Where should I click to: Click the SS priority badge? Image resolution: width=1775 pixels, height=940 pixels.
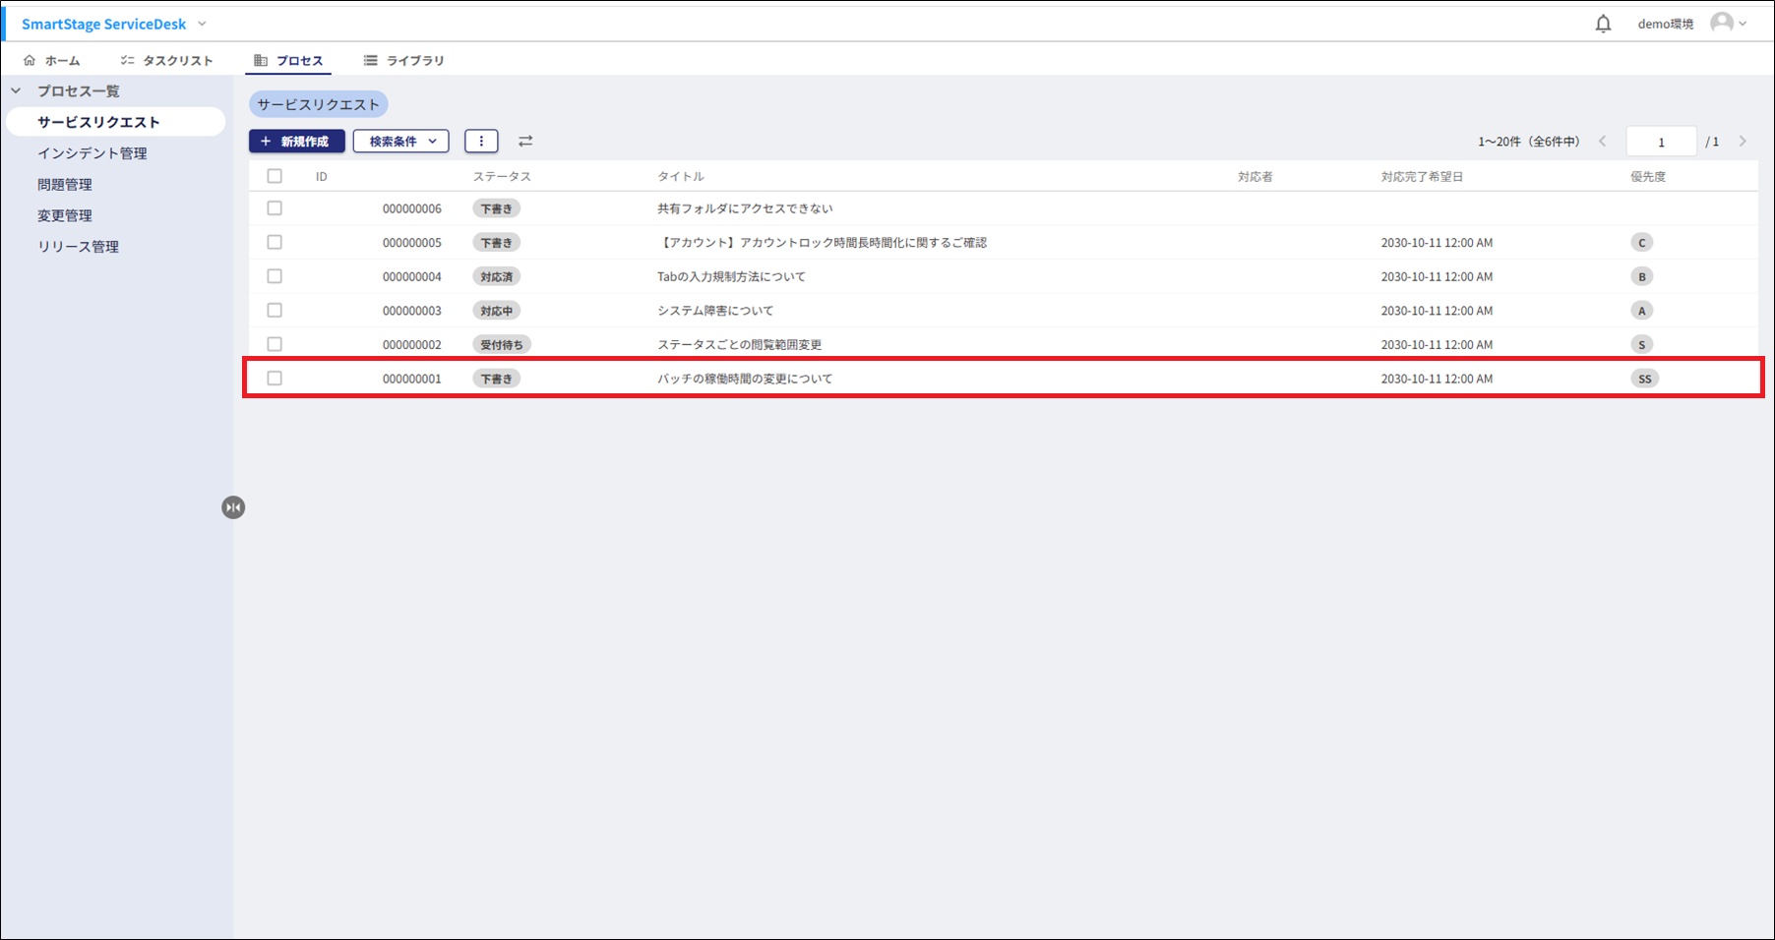tap(1644, 379)
